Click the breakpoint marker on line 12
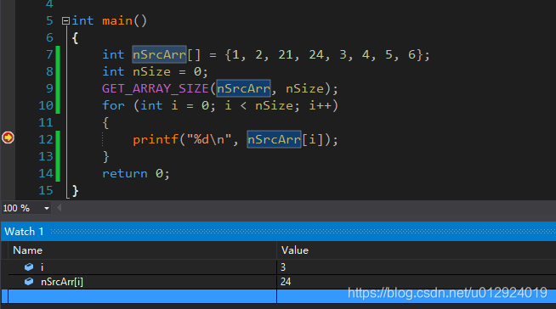 click(x=8, y=138)
